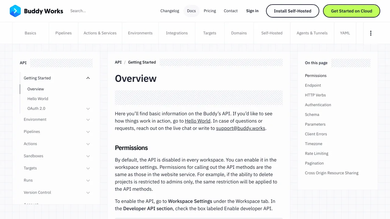Open the Targets docs tab

click(x=210, y=33)
